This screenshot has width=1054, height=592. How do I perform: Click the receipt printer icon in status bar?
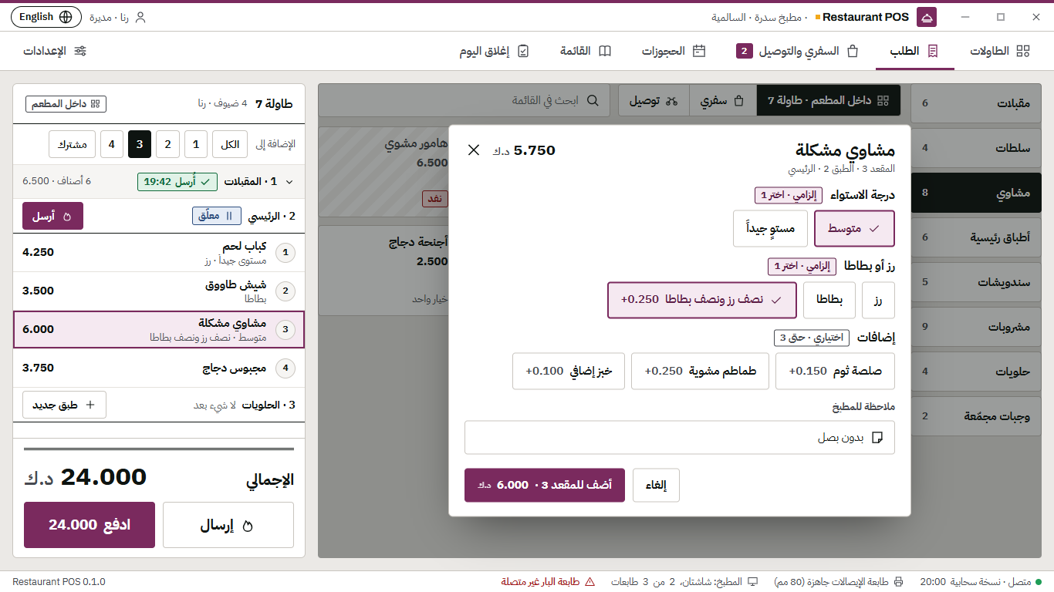coord(898,582)
